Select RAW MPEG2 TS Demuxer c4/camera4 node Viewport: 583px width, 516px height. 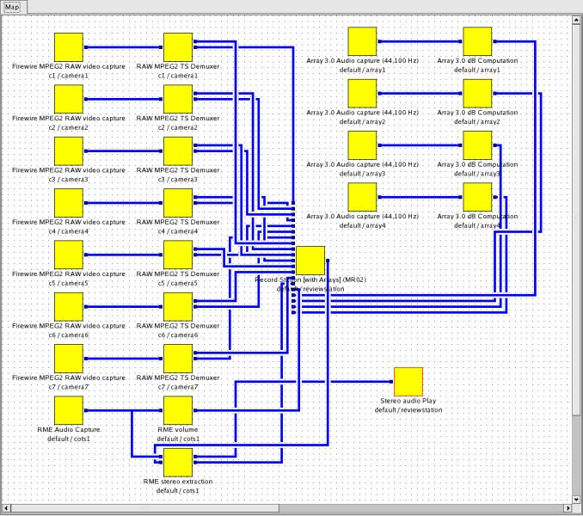point(178,203)
